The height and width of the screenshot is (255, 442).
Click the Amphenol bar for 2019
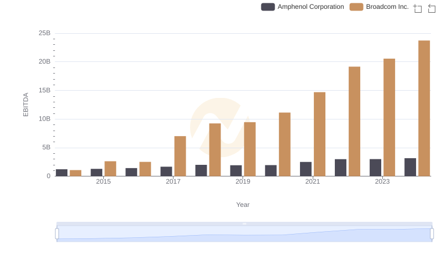click(236, 171)
